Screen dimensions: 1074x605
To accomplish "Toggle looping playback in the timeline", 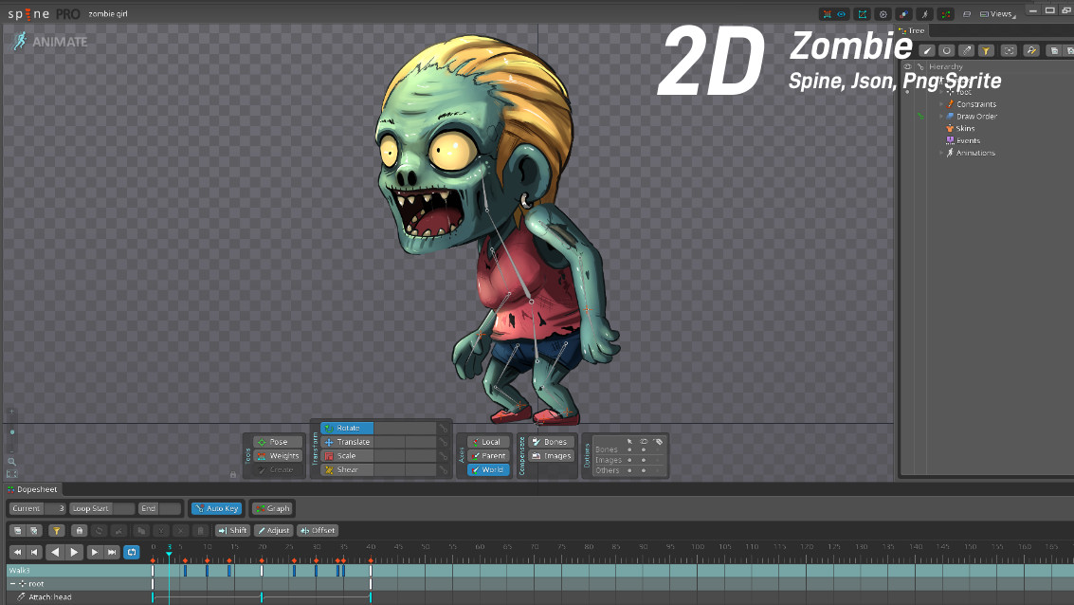I will tap(131, 552).
